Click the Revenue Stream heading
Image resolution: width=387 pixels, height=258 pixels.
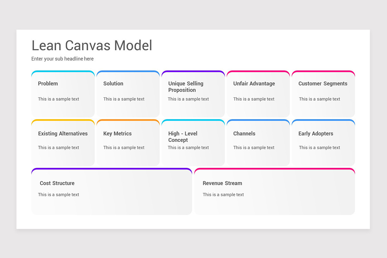point(222,183)
